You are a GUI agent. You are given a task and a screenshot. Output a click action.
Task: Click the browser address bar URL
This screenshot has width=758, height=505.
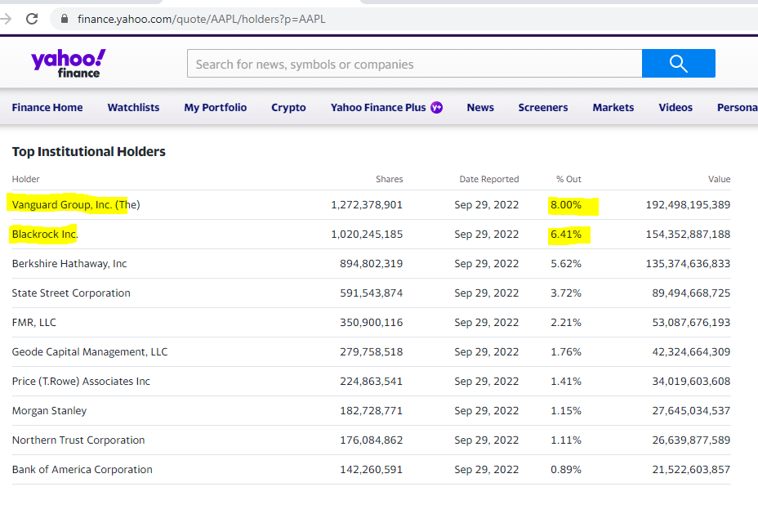pyautogui.click(x=201, y=19)
